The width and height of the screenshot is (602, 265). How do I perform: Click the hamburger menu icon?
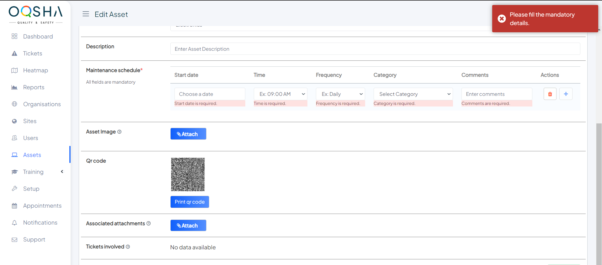(86, 14)
